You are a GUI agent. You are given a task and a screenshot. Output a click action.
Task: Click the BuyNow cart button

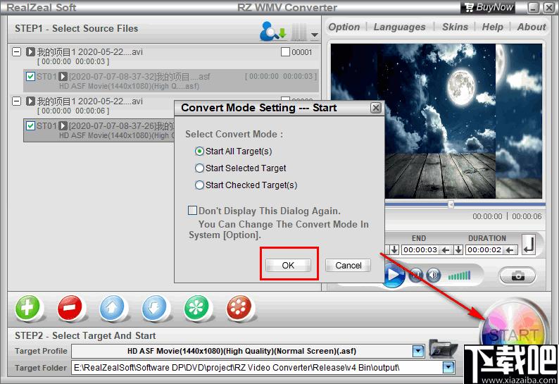[488, 7]
